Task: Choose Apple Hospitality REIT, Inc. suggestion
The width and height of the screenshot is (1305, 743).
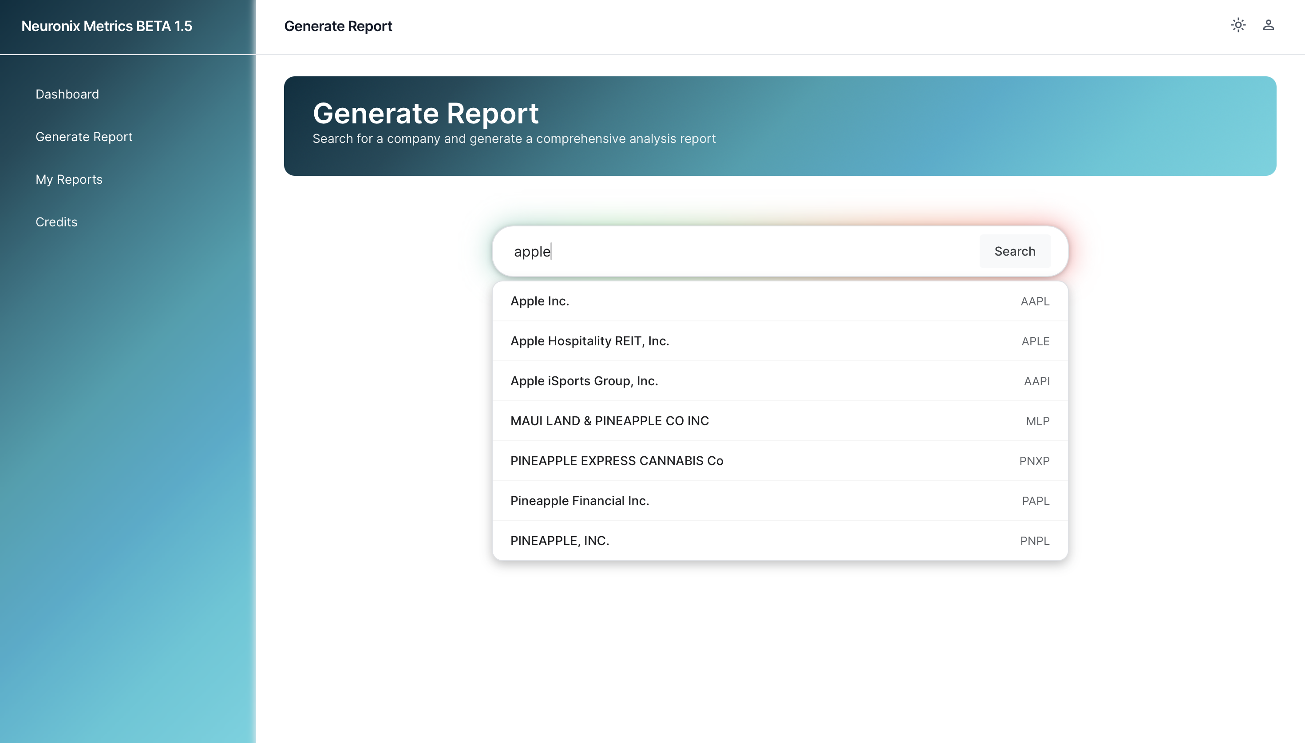Action: coord(590,341)
